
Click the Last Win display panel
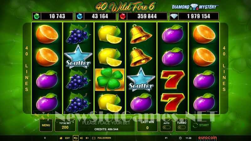[x=147, y=125]
